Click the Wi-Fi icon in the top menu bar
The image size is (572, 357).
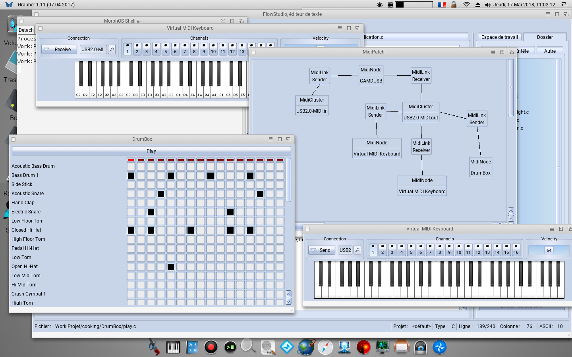point(467,5)
